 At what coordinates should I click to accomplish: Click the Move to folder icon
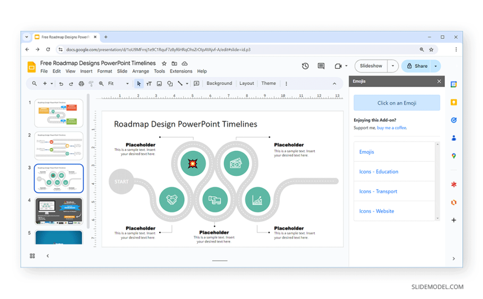pos(174,63)
